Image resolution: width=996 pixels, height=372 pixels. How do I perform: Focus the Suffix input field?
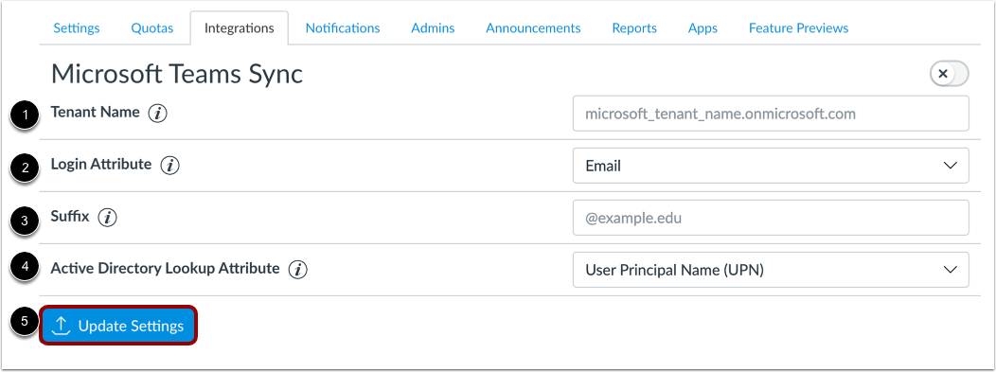tap(771, 218)
